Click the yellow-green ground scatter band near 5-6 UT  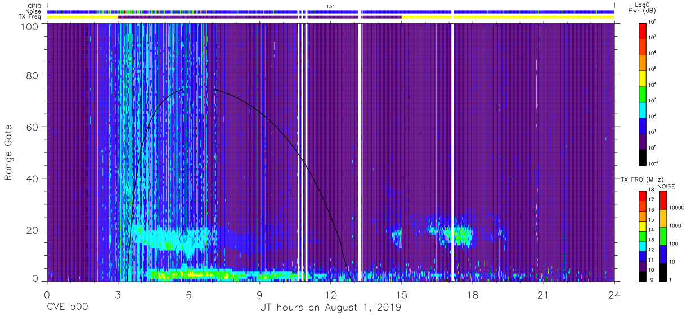[191, 275]
